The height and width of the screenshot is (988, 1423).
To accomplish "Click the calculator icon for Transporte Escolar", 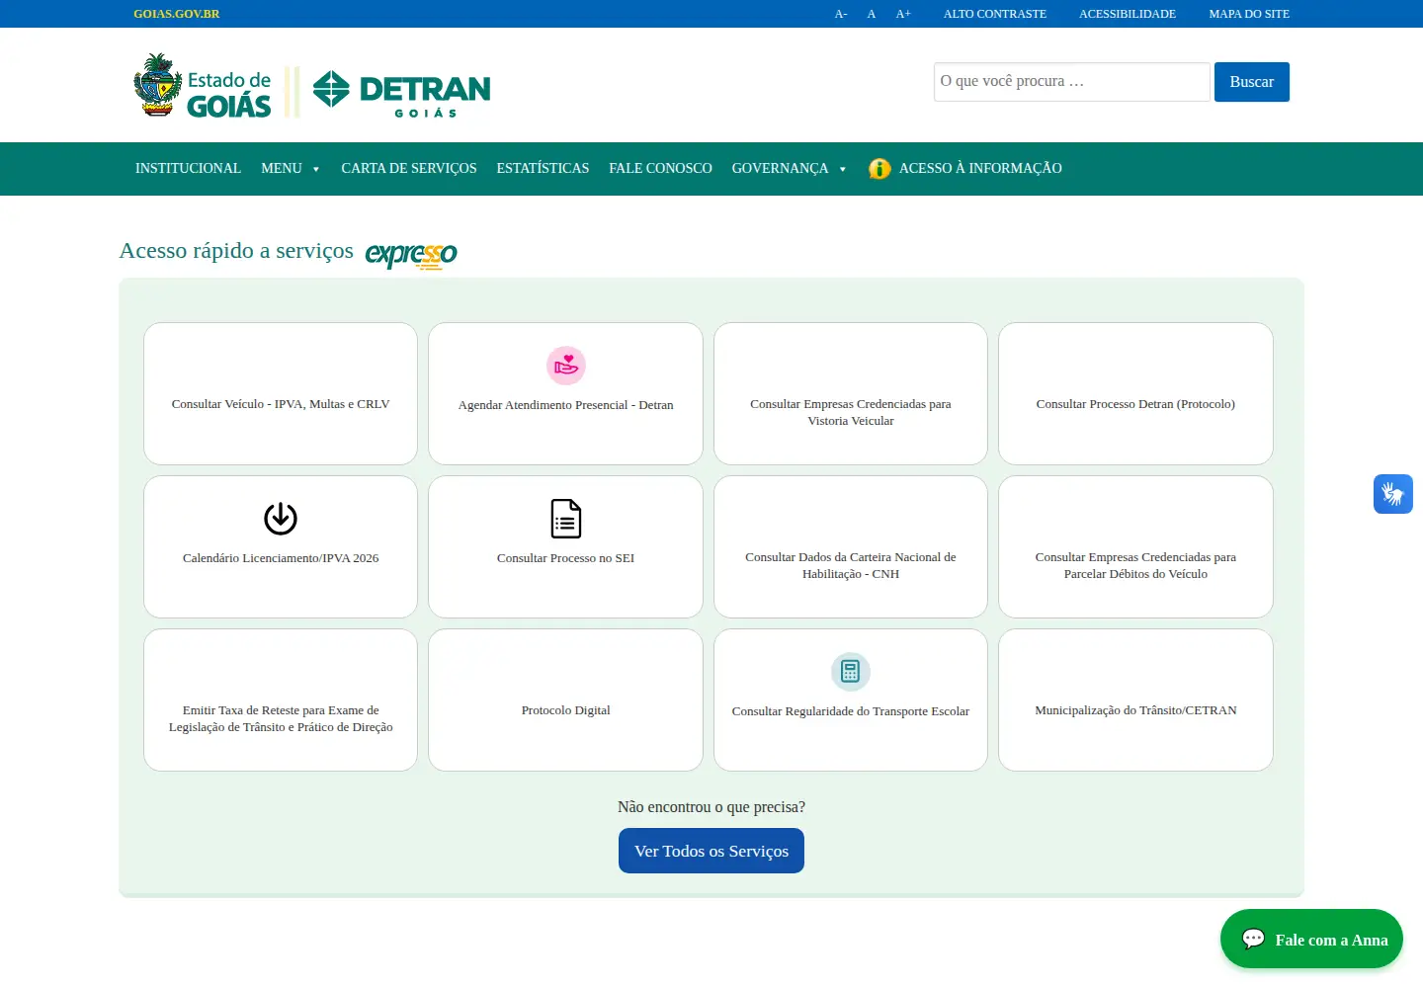I will 851,672.
